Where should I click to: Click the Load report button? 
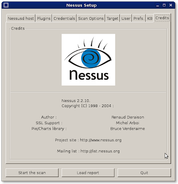point(88,173)
